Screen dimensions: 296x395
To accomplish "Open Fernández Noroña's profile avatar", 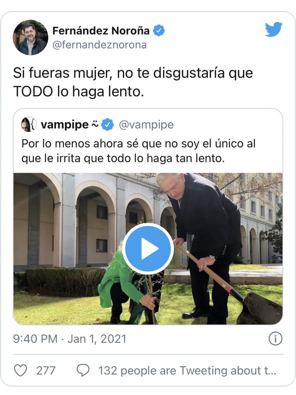I will 30,37.
